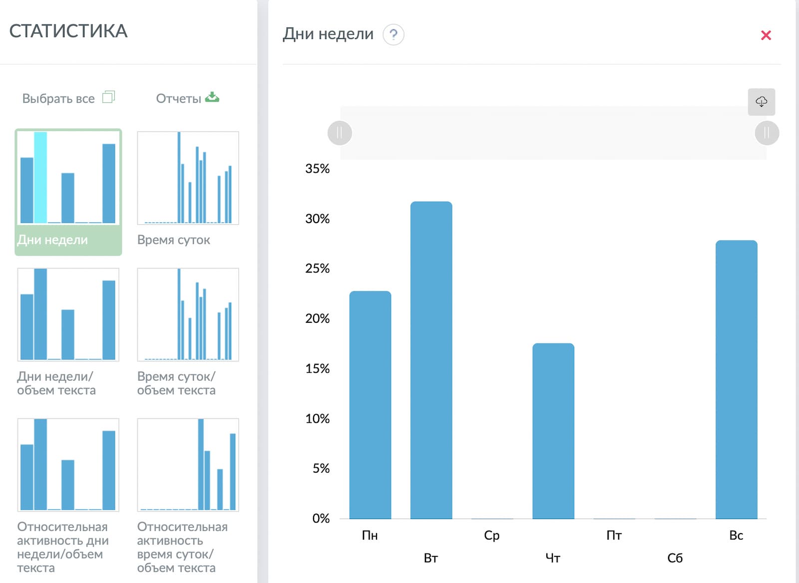The image size is (799, 583).
Task: Toggle the Выбрать все checkbox icon
Action: tap(108, 97)
